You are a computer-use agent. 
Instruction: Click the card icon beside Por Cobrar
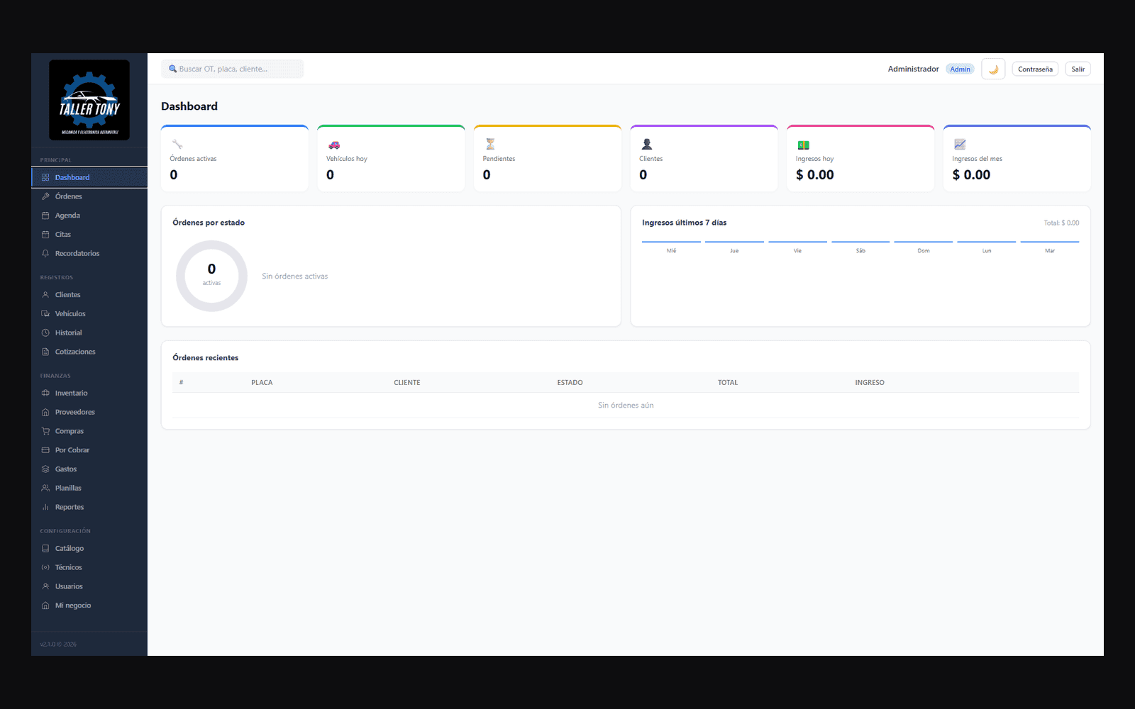point(45,450)
